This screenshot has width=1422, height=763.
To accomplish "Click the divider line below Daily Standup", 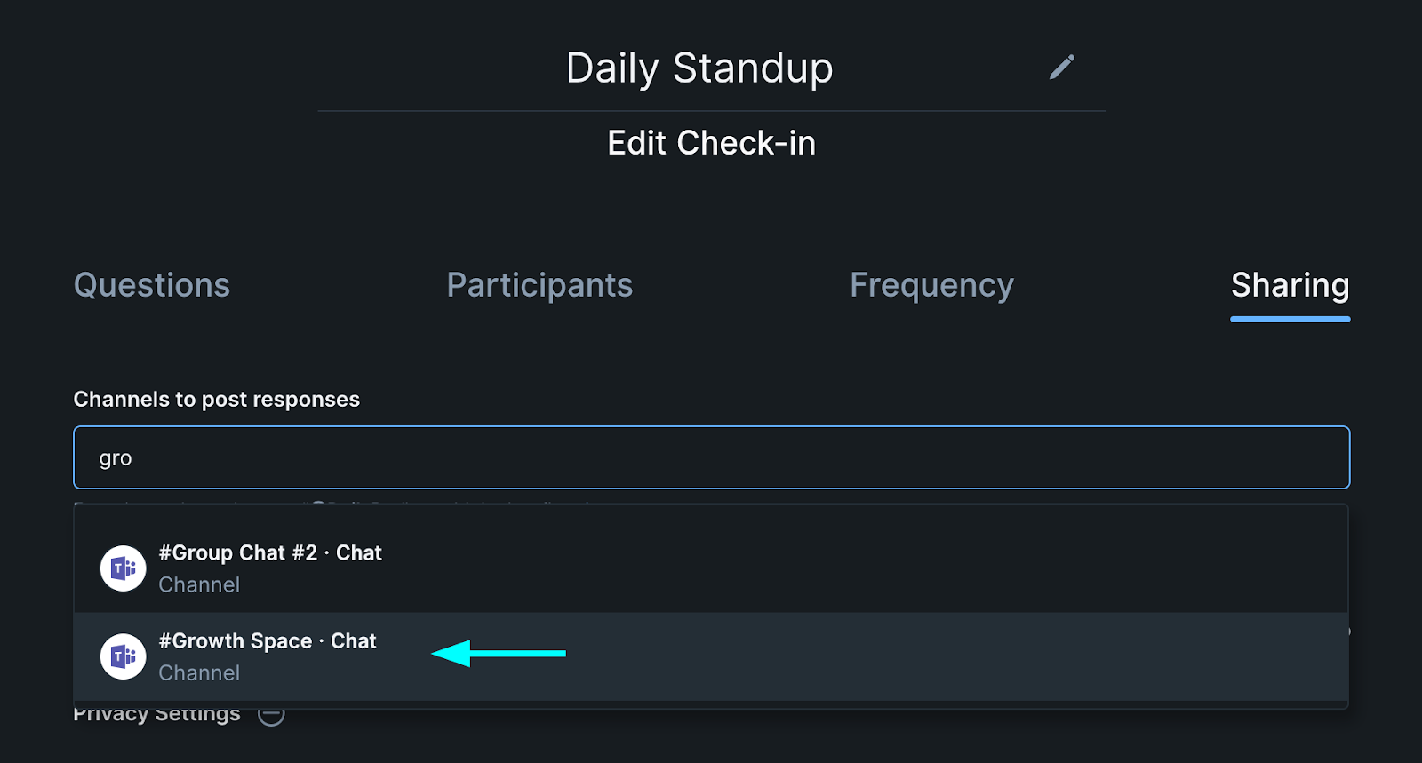I will [711, 111].
